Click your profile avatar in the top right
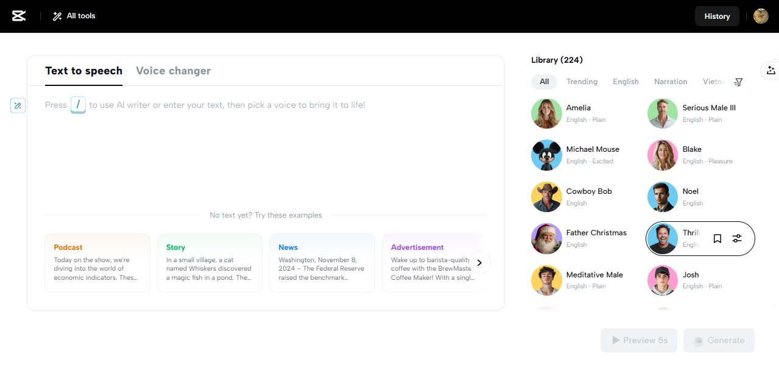The height and width of the screenshot is (370, 779). (761, 16)
